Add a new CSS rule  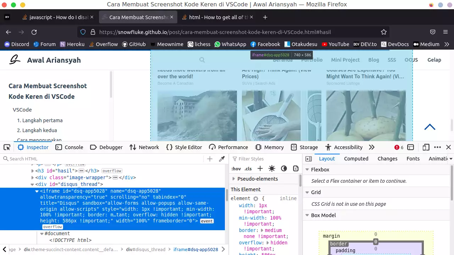(x=260, y=169)
